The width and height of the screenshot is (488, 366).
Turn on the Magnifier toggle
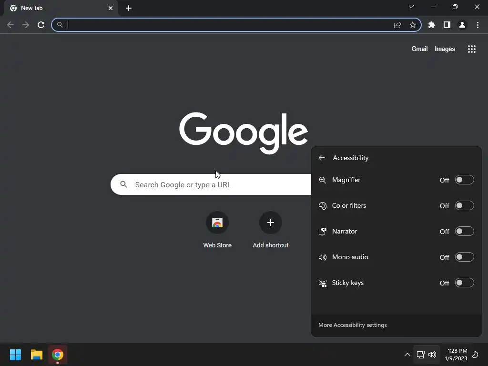(x=464, y=180)
